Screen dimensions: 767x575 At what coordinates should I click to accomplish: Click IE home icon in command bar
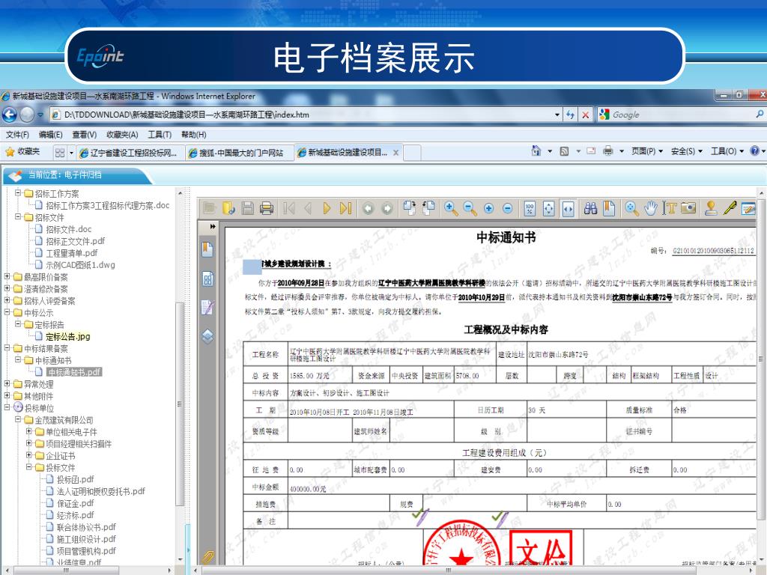point(536,151)
